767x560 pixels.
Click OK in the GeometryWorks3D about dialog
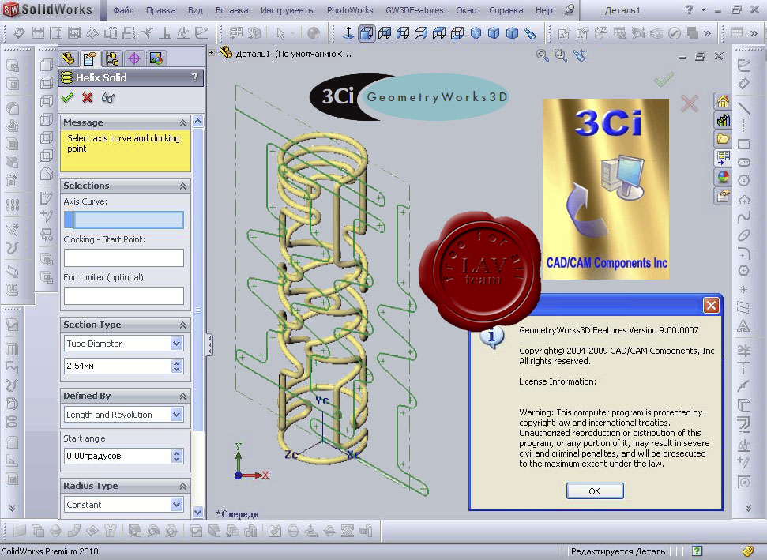(x=595, y=490)
